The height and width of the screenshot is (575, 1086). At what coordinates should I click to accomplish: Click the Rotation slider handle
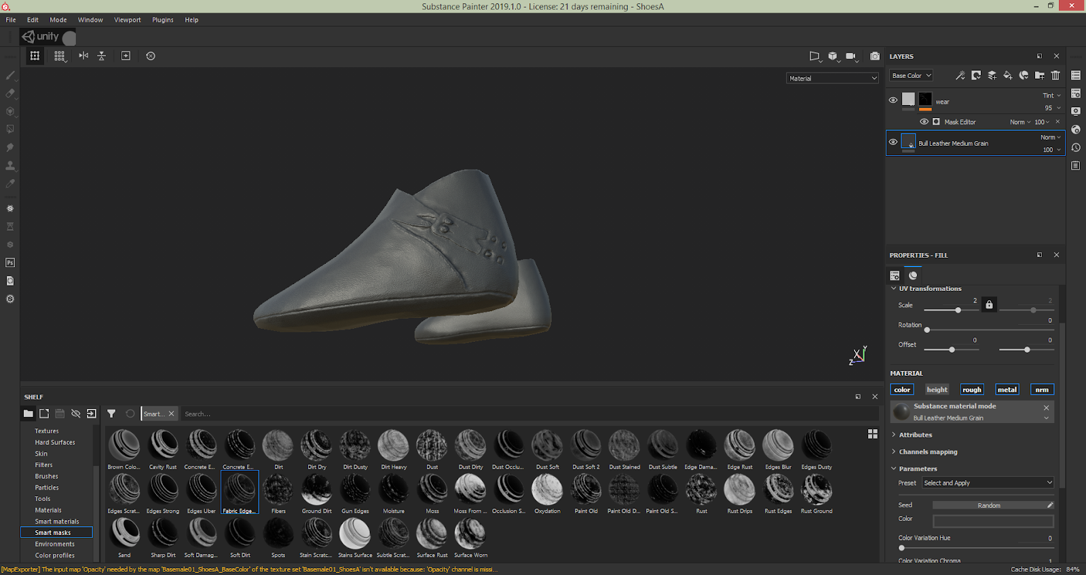coord(927,330)
